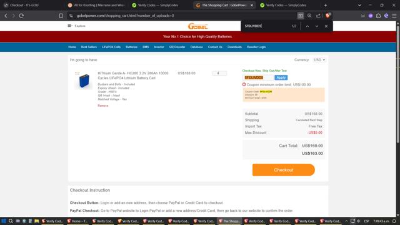
Task: Open The Shopp... taskbar window
Action: pos(229,221)
